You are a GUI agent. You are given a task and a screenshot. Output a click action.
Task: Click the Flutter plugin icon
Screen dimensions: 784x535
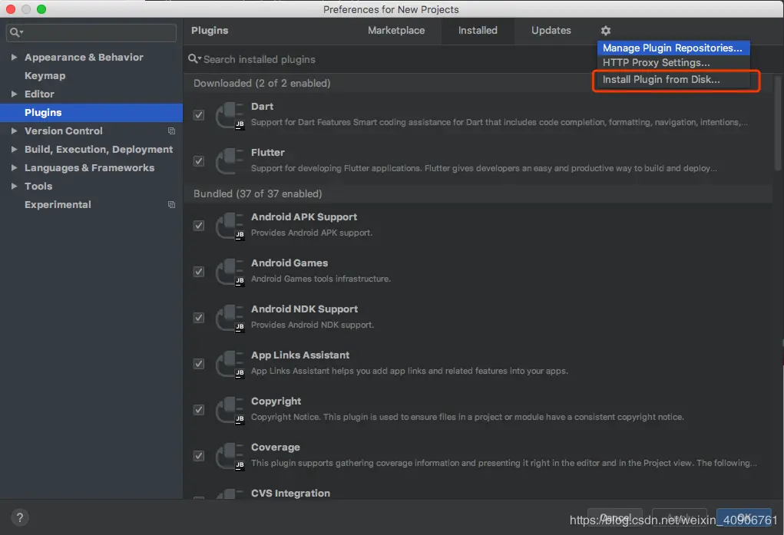(x=230, y=161)
